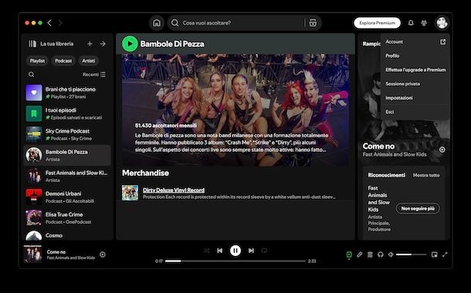Open Profilo in the profile menu

(415, 56)
